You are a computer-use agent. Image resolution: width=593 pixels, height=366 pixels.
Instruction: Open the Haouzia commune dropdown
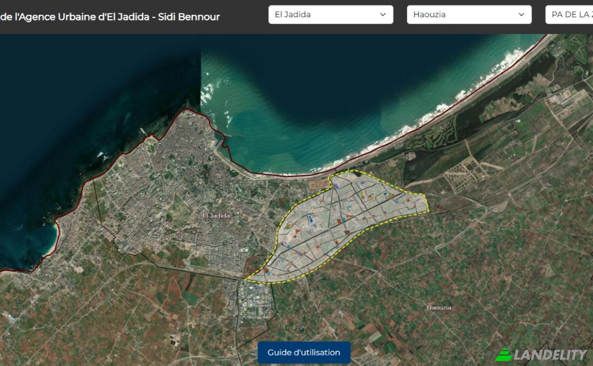click(468, 14)
